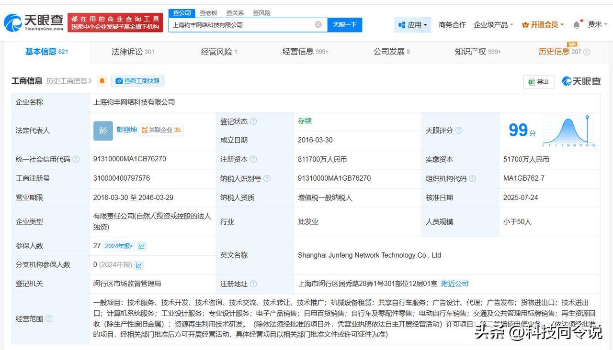
Task: Click the 天眼评分 bell curve chart
Action: tap(568, 131)
